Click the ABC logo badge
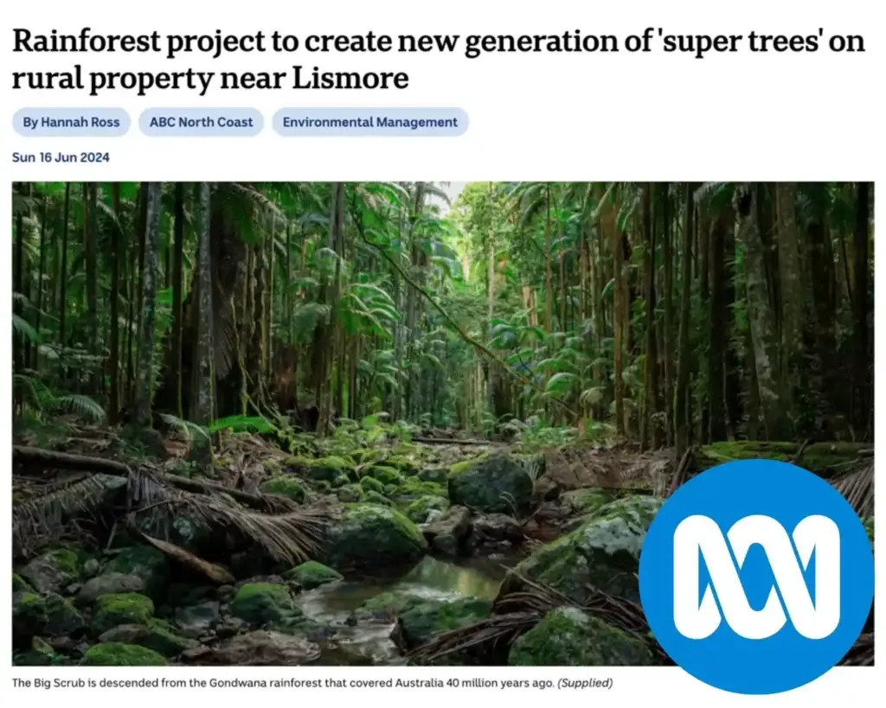This screenshot has height=708, width=886. tap(756, 577)
